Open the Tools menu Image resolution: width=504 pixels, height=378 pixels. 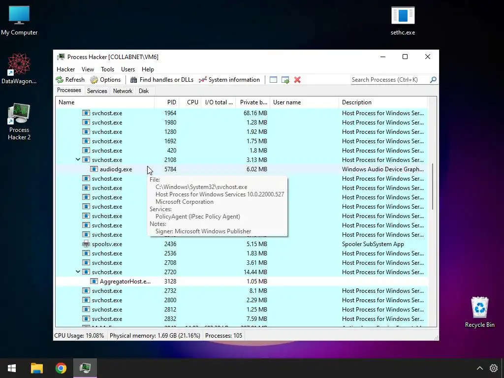[107, 69]
